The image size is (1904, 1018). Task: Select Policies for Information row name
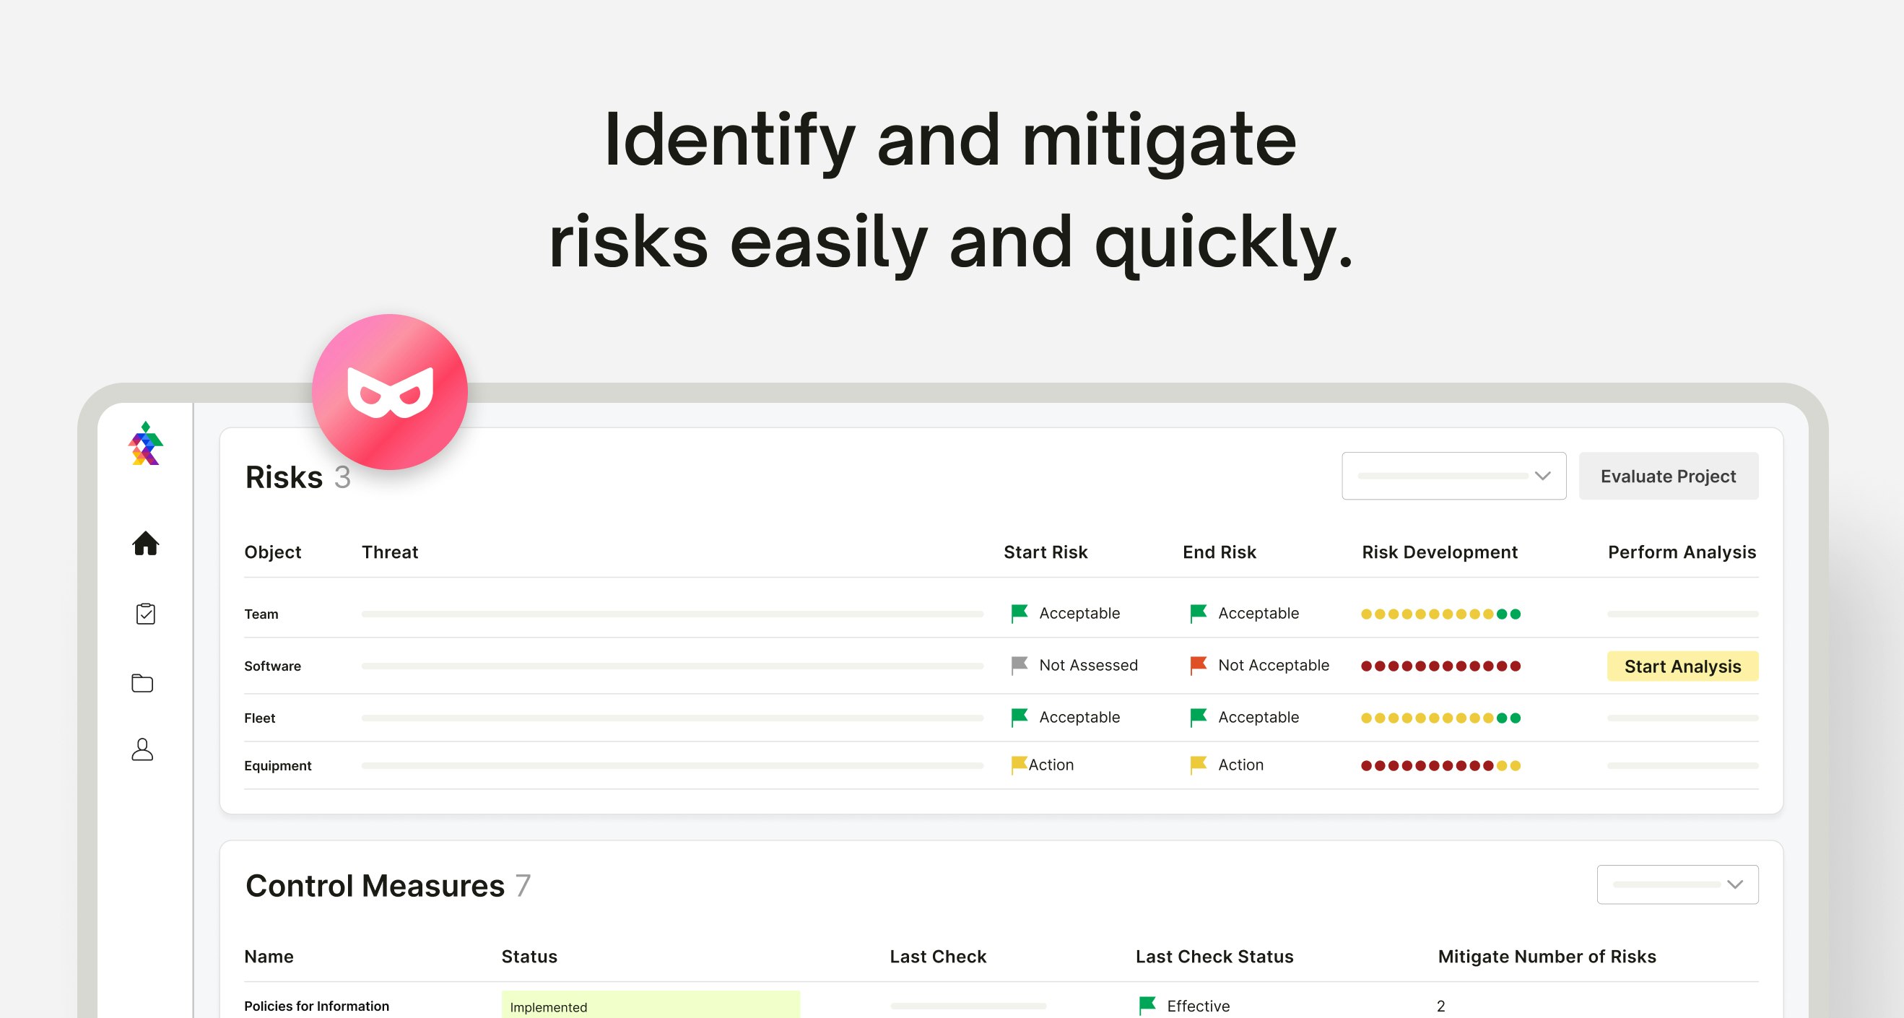click(x=316, y=1006)
